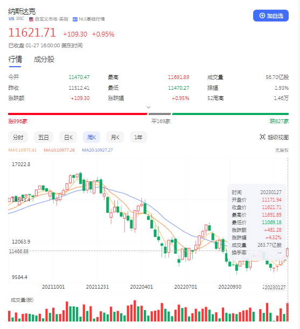Click the US market tag
This screenshot has width=300, height=329.
11,19
